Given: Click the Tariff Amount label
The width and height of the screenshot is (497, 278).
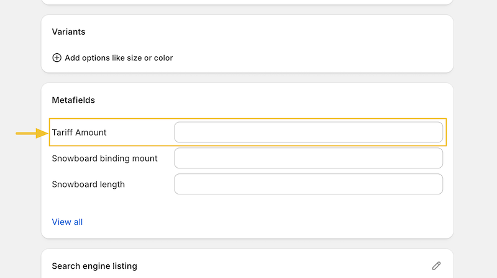Looking at the screenshot, I should click(80, 132).
